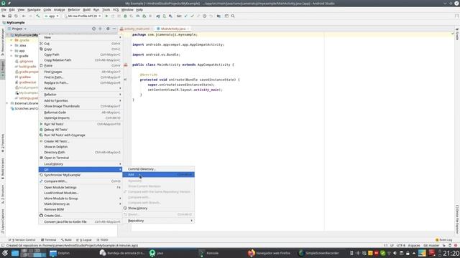
Task: Click the Back navigation arrow in toolbar
Action: (x=24, y=16)
